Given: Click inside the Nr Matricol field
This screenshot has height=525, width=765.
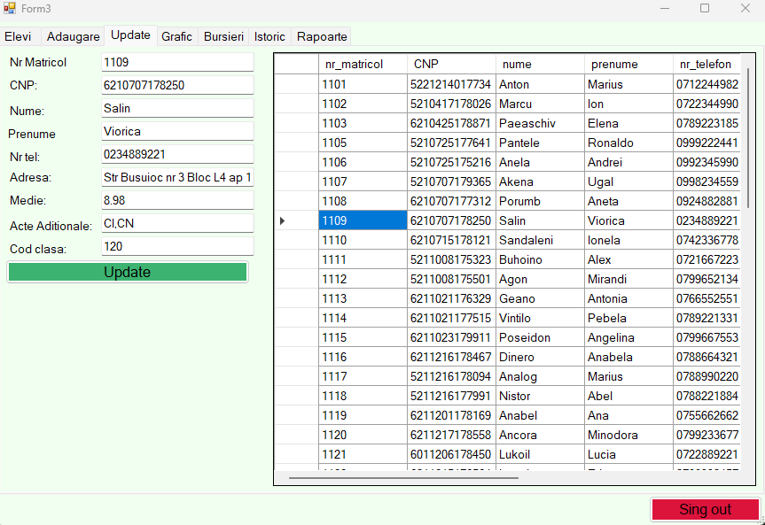Looking at the screenshot, I should click(x=176, y=63).
